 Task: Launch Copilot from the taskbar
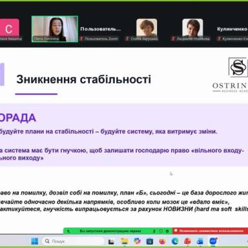[x=137, y=242]
